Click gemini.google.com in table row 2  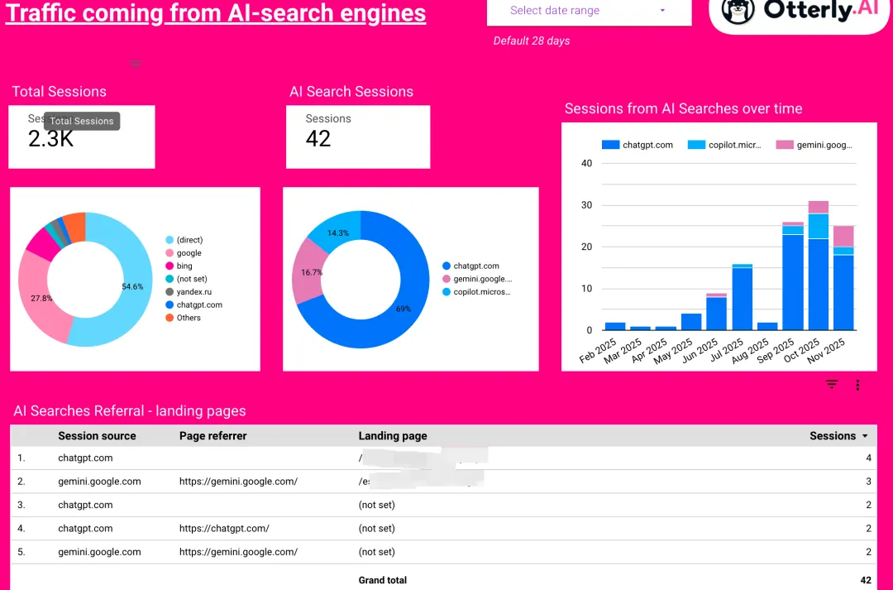point(99,481)
